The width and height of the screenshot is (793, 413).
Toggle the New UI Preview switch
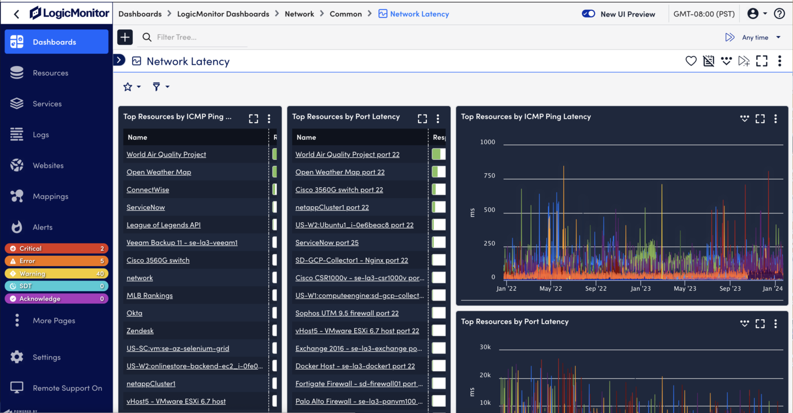point(589,14)
